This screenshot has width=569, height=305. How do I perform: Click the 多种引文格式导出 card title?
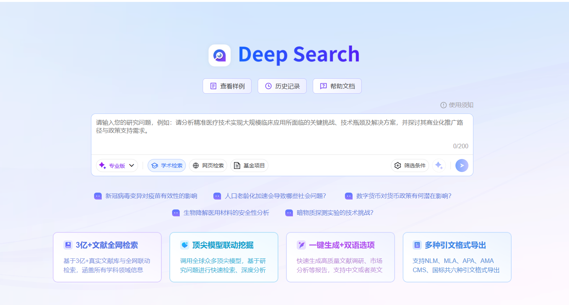click(x=455, y=245)
